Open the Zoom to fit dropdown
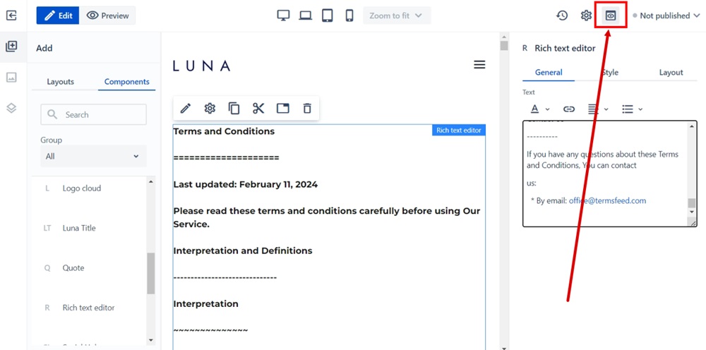Screen dimensions: 706x350 [x=397, y=16]
